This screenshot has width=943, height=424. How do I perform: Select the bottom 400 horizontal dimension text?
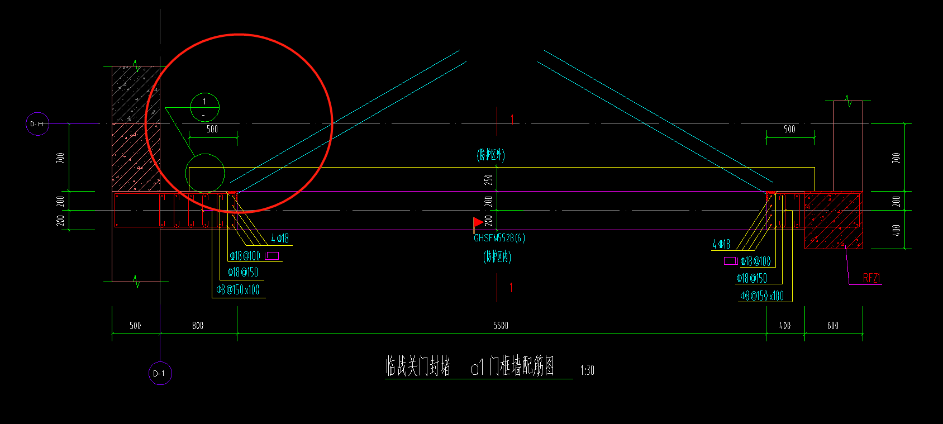click(785, 326)
